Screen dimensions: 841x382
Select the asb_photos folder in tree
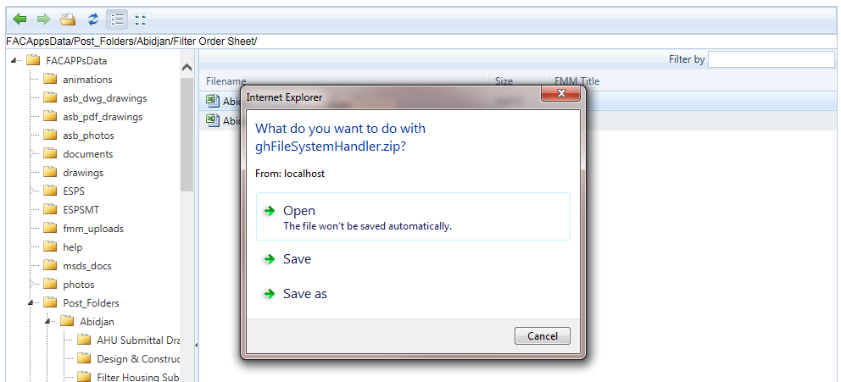(87, 136)
